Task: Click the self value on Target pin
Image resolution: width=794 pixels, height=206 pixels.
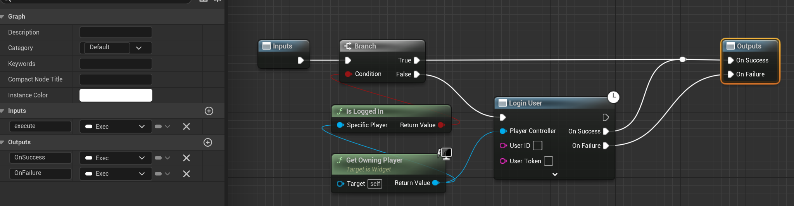Action: coord(375,183)
